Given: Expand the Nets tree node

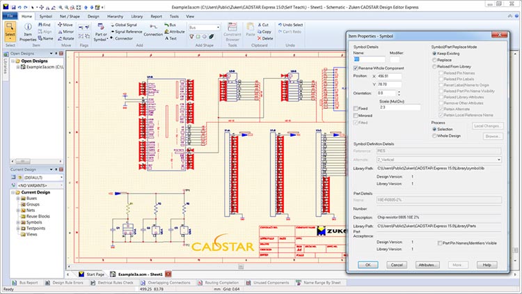Looking at the screenshot, I should point(18,210).
